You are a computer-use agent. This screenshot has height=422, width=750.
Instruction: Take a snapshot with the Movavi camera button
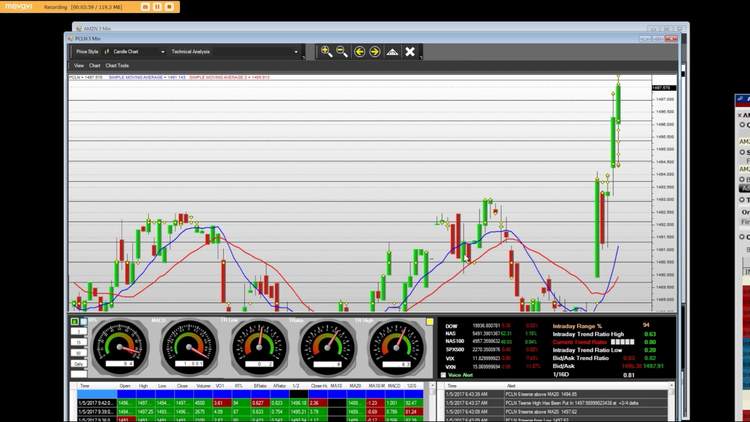(145, 7)
